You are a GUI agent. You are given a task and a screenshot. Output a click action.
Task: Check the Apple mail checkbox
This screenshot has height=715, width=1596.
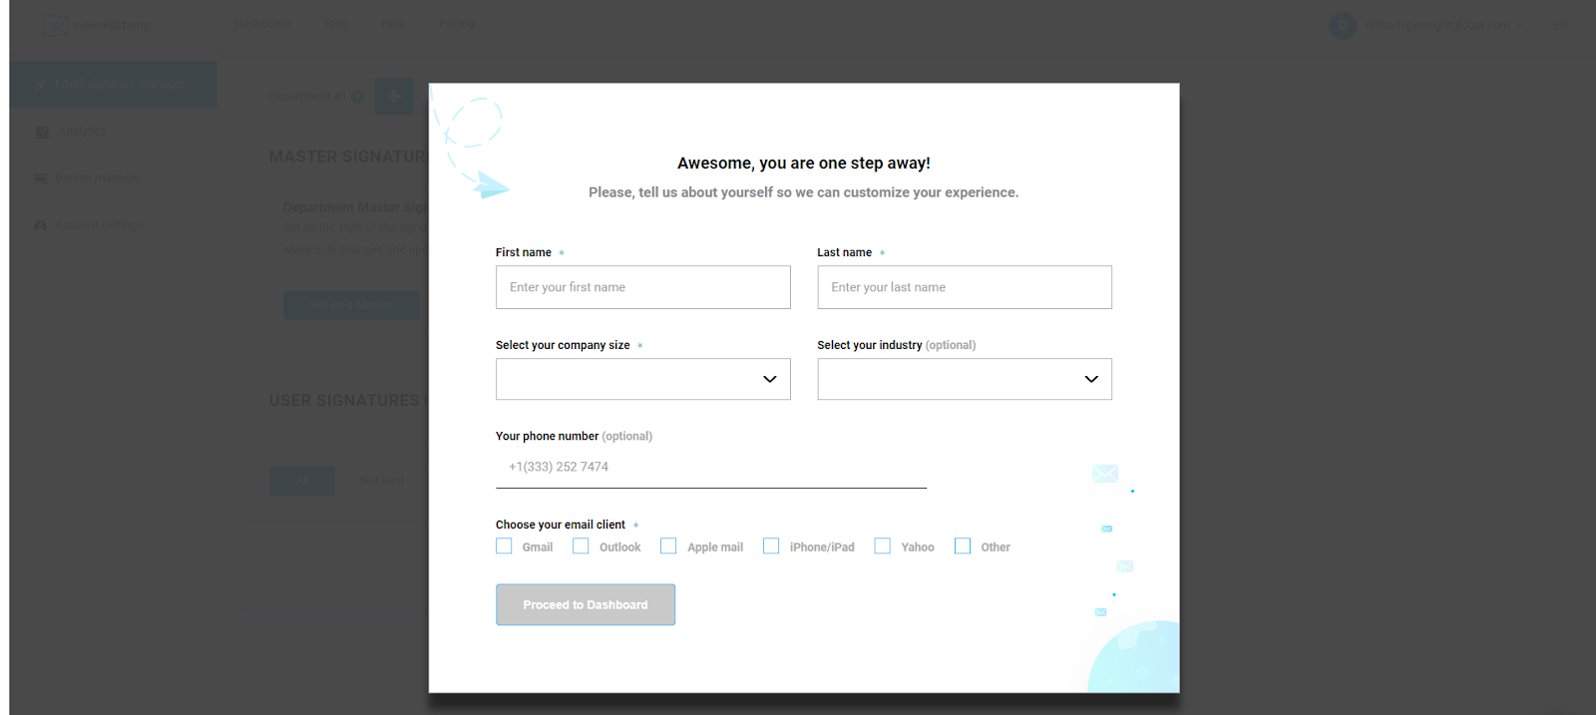668,546
